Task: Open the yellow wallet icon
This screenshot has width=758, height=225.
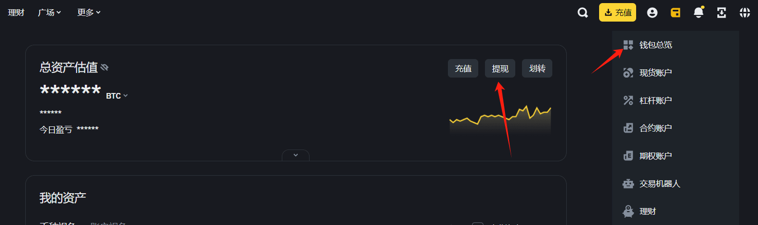Action: 675,13
